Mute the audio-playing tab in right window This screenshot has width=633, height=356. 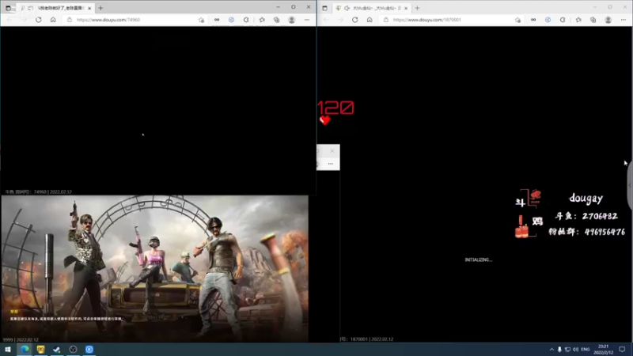pos(347,8)
